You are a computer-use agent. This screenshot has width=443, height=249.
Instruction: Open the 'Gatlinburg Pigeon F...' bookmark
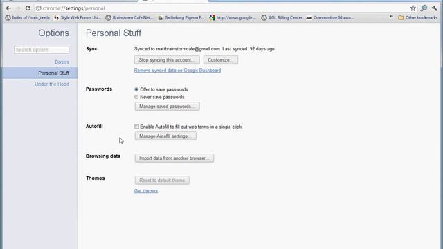[181, 17]
